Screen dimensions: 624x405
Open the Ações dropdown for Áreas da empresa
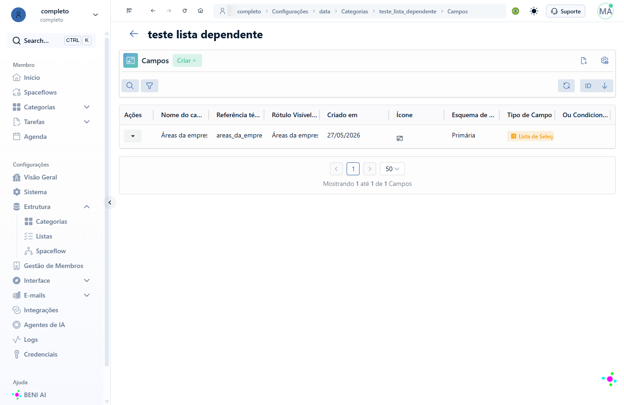[x=133, y=136]
